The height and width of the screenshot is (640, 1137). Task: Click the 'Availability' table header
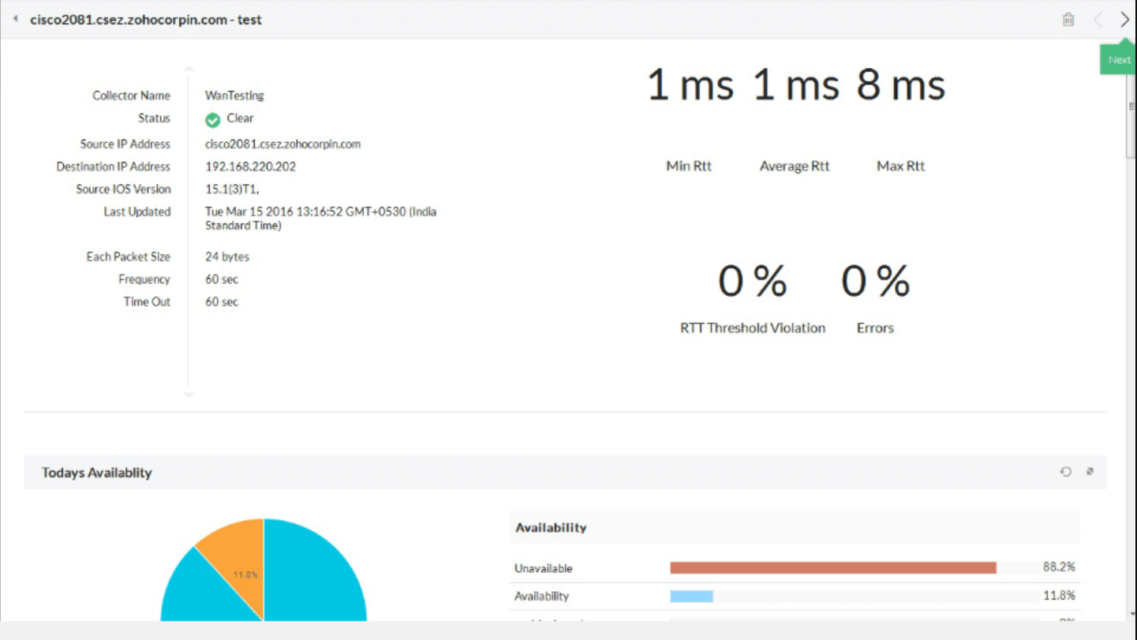pos(551,527)
